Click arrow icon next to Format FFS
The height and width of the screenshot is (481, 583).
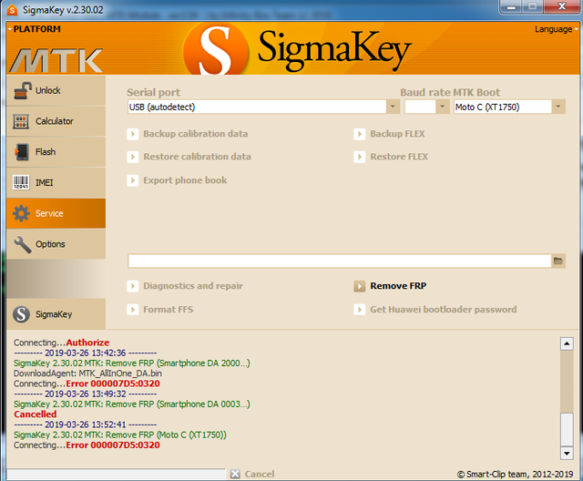(x=132, y=310)
